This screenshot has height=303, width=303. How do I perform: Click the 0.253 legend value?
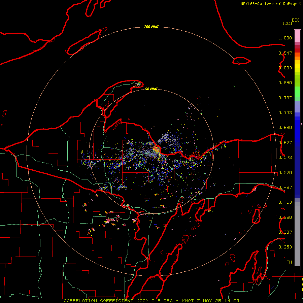pyautogui.click(x=285, y=247)
